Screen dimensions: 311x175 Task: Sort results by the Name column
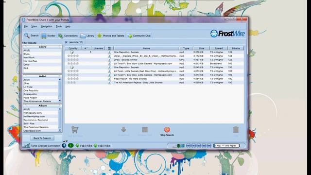[x=146, y=48]
